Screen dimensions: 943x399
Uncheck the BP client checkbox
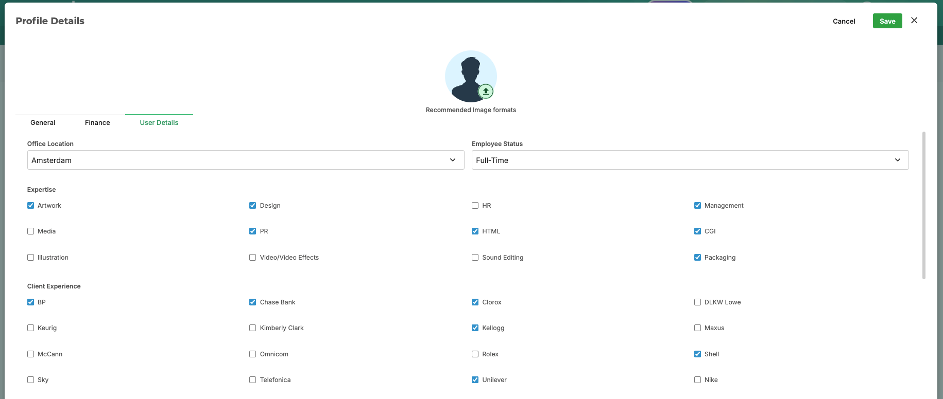click(30, 302)
